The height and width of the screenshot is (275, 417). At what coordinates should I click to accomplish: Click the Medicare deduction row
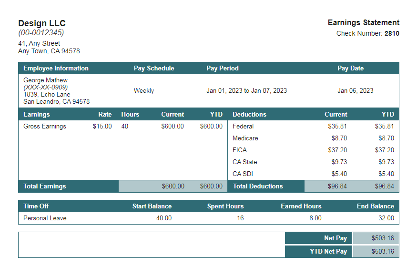(244, 138)
